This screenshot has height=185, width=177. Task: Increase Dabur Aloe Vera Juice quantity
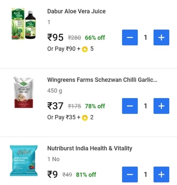[161, 37]
